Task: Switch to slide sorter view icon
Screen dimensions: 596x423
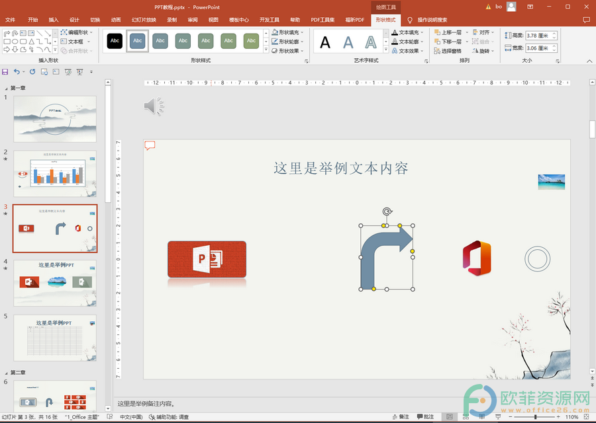Action: click(466, 416)
